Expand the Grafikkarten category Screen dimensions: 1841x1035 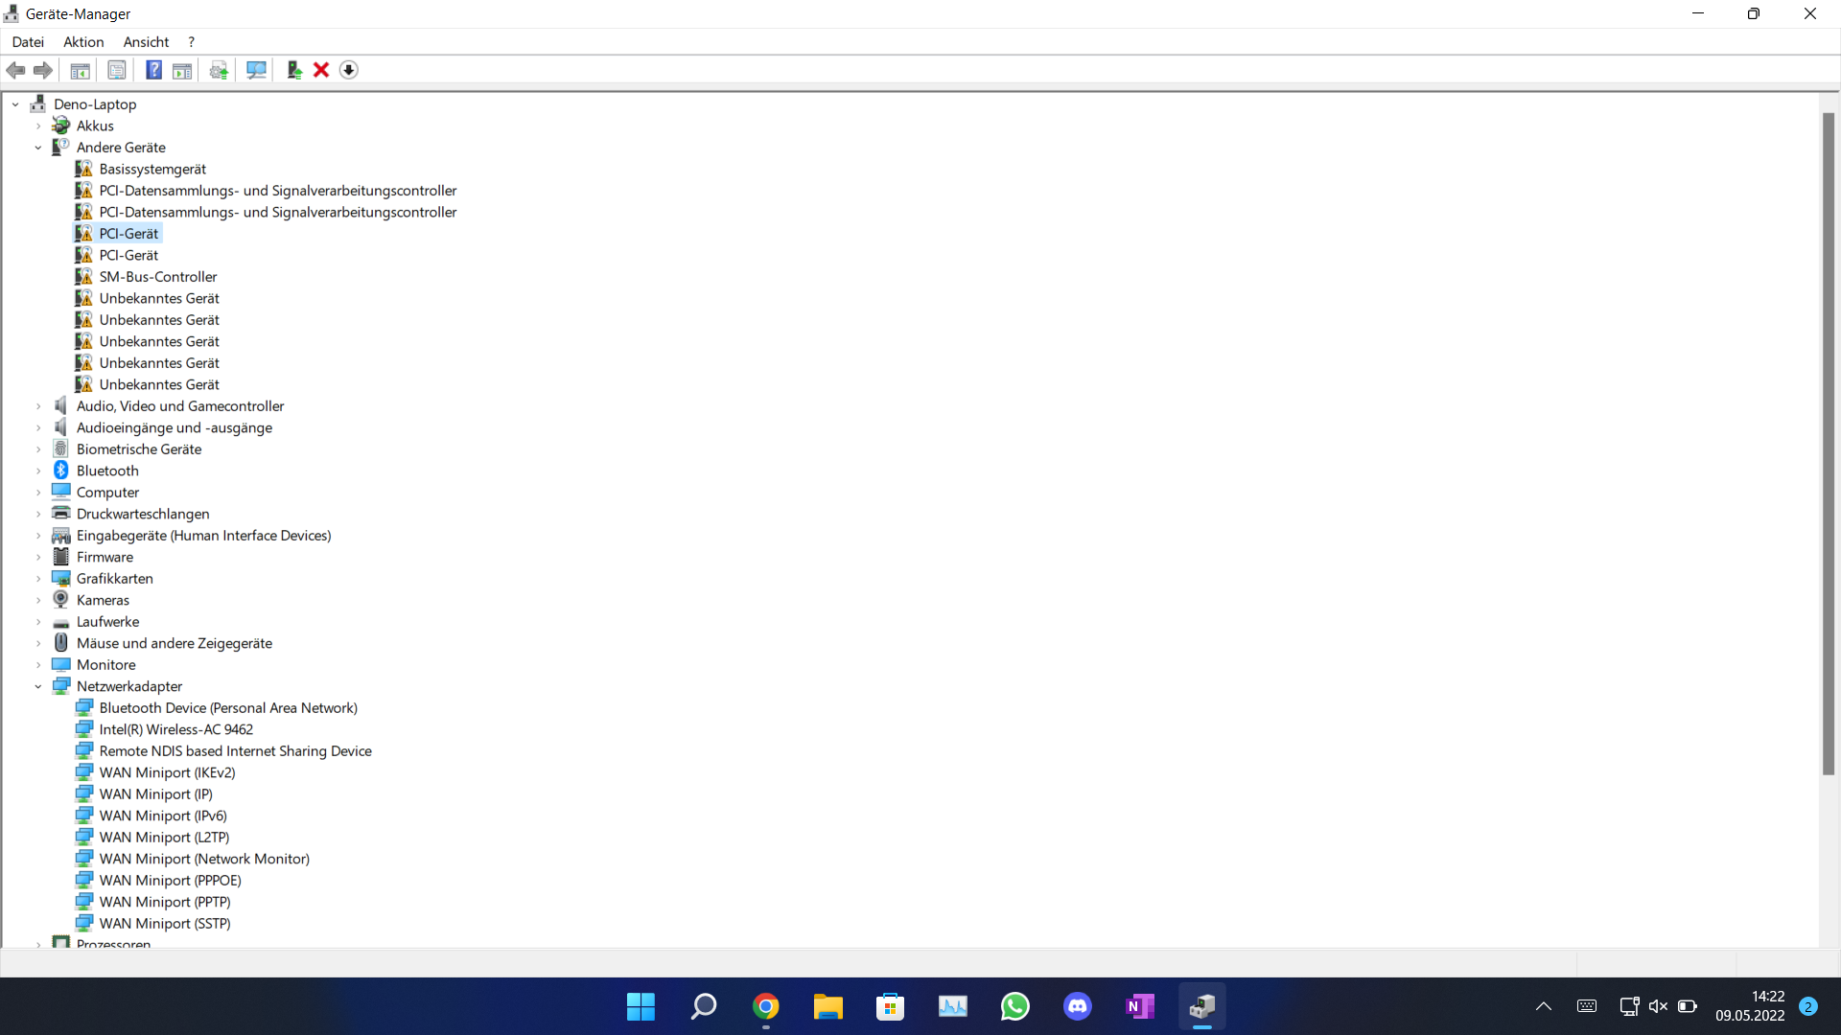pos(38,579)
